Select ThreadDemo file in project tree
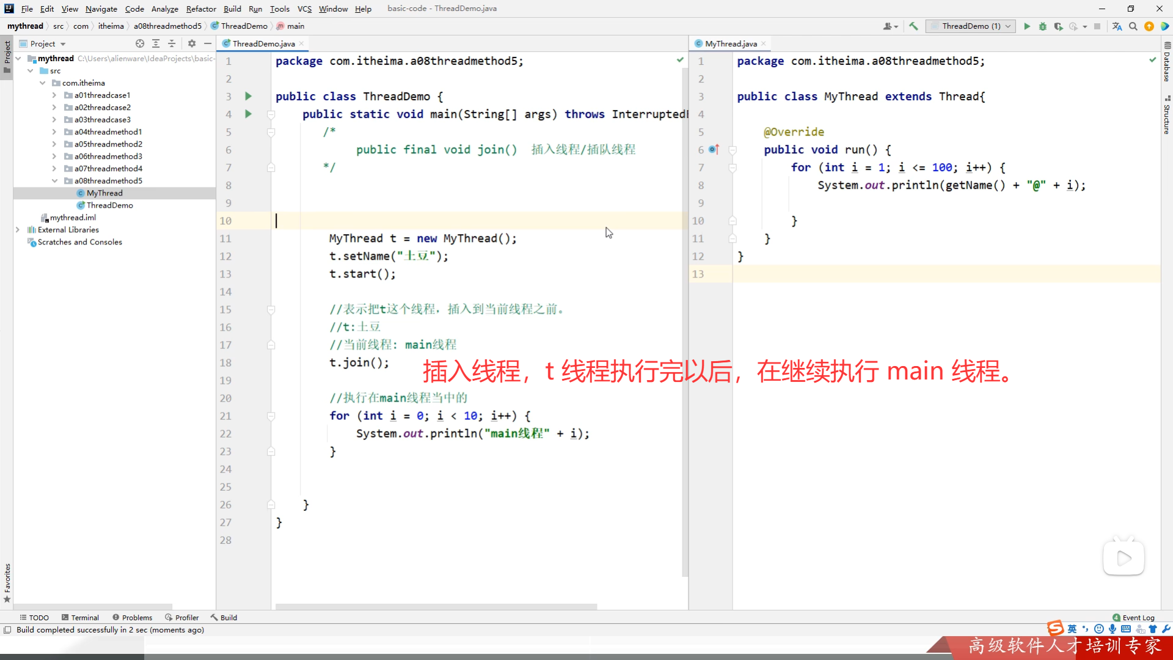 109,205
